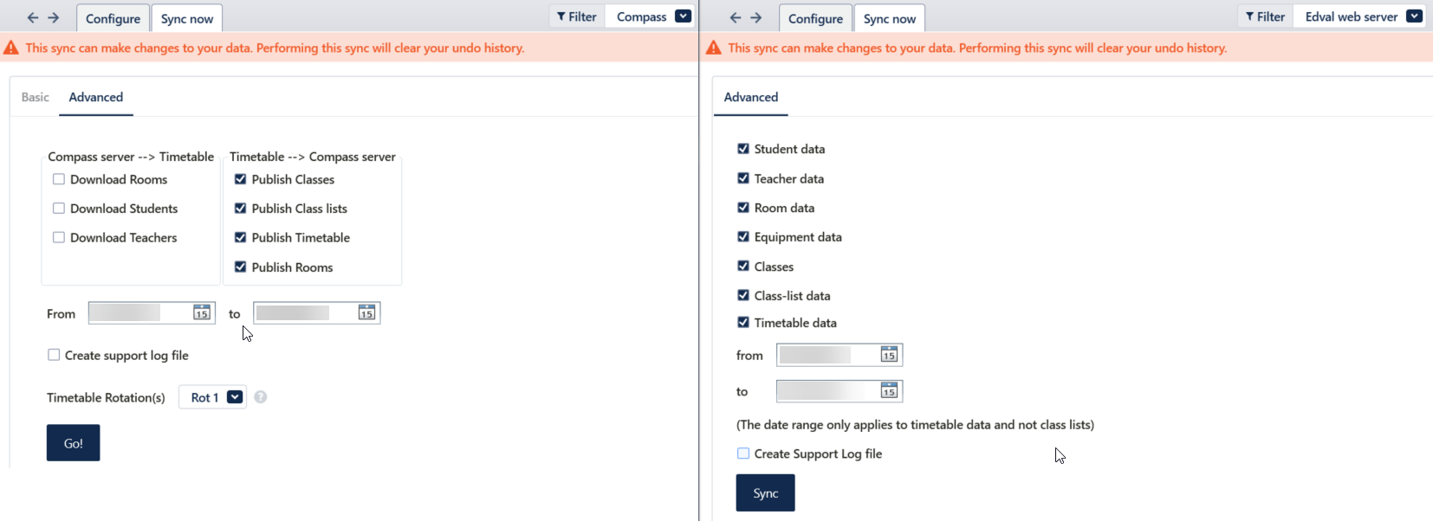Uncheck Timetable data
Screen dimensions: 1433x521
(x=743, y=322)
